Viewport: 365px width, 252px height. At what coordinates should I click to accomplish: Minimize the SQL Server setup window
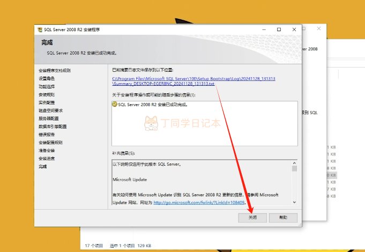[x=264, y=29]
